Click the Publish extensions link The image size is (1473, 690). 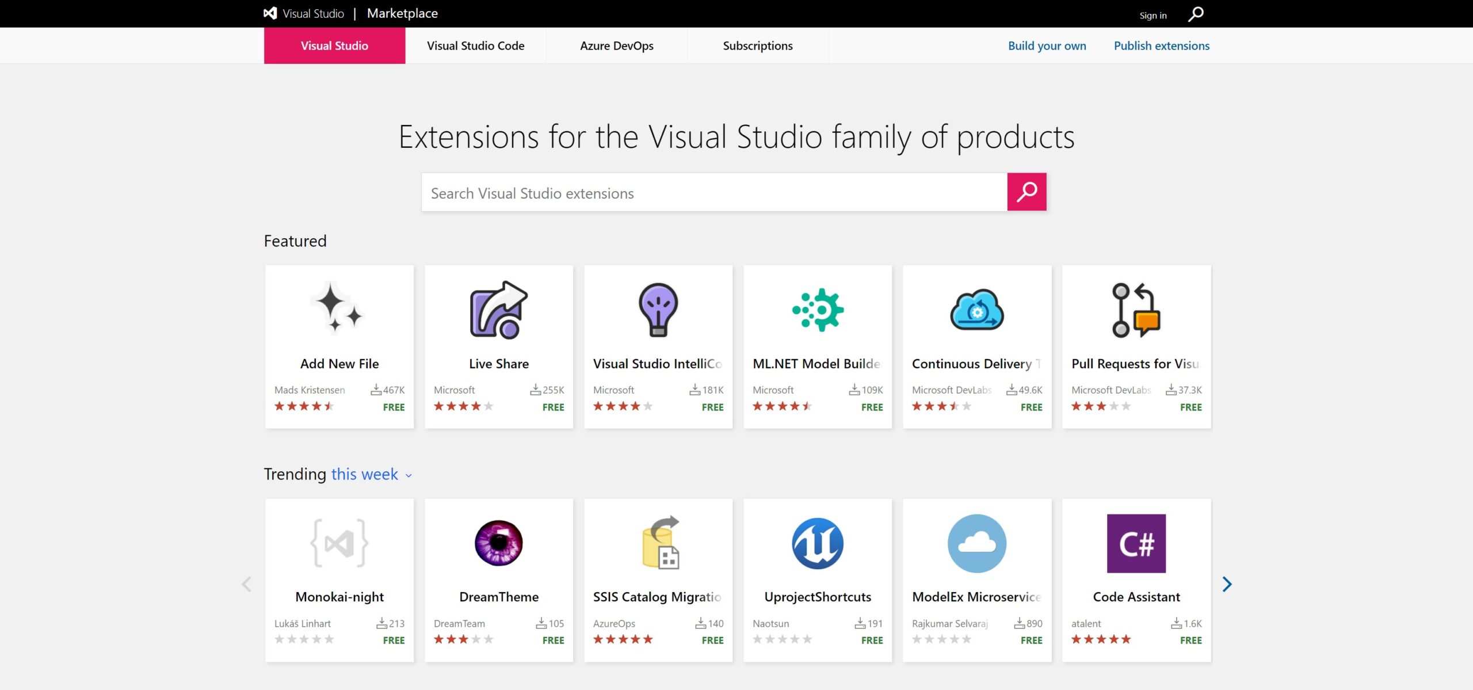pyautogui.click(x=1162, y=44)
